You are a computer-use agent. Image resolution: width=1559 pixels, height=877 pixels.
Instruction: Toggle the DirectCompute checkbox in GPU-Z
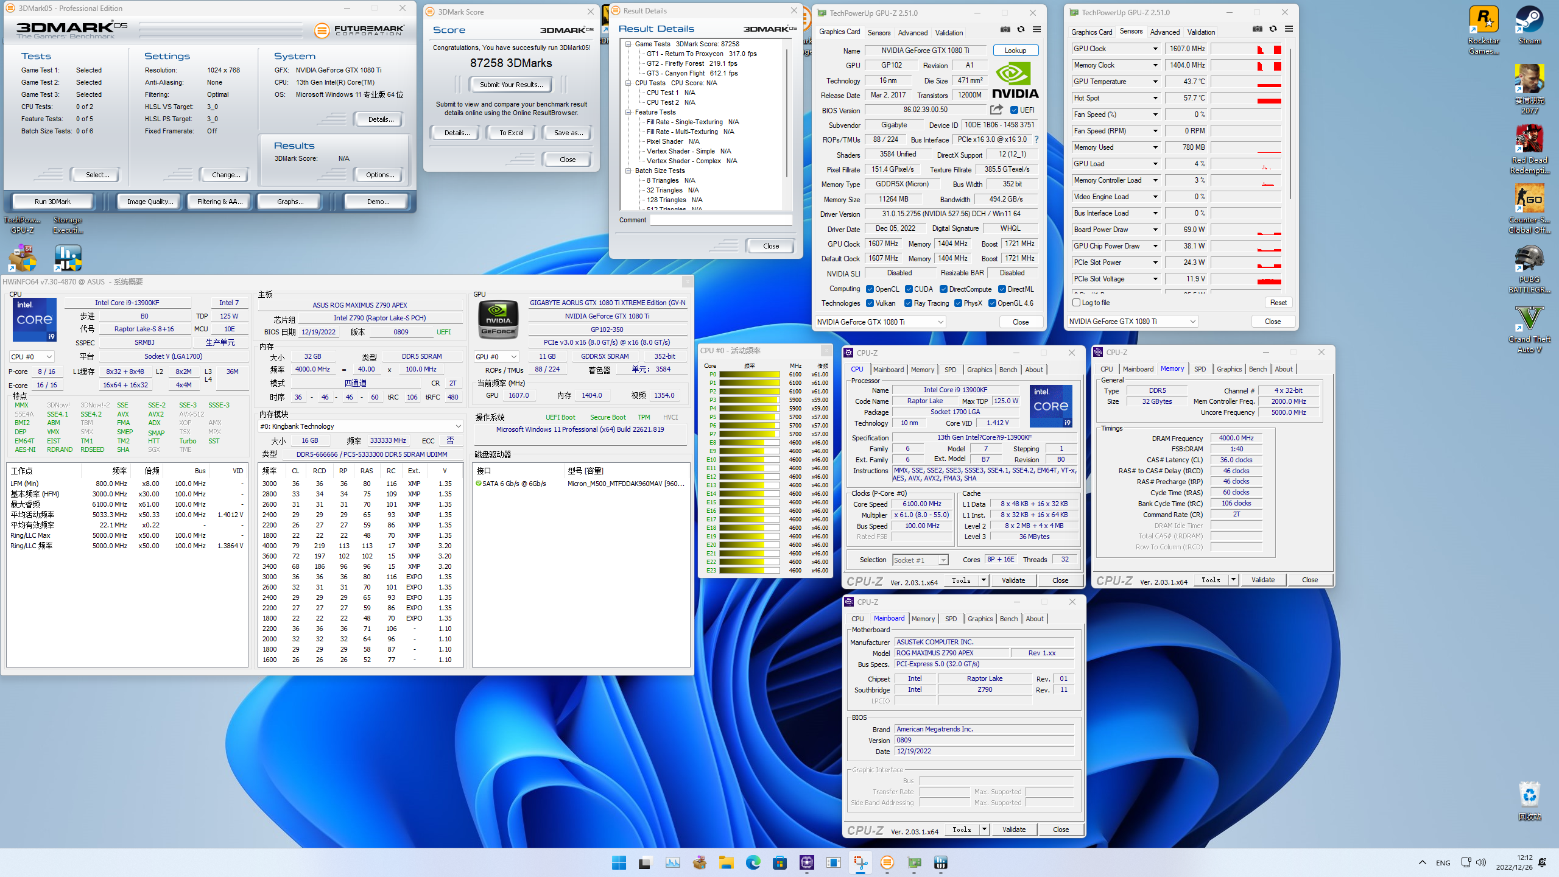[943, 289]
